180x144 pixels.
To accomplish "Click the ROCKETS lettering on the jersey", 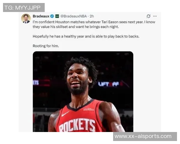I will click(77, 125).
